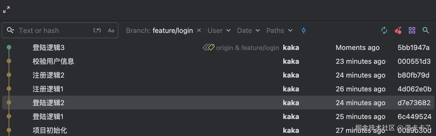Open the Paths filter dropdown
This screenshot has width=436, height=136.
click(x=279, y=31)
